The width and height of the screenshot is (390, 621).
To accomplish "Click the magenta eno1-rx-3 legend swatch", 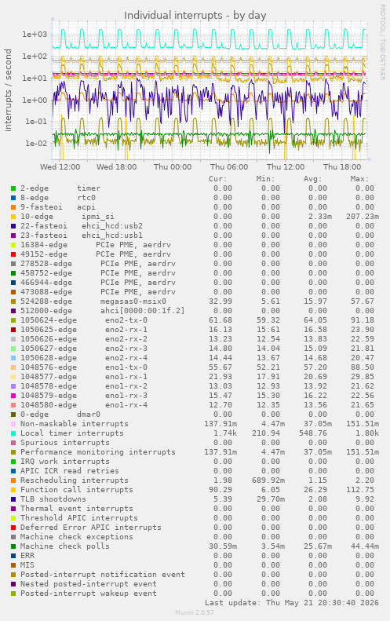I will pyautogui.click(x=13, y=396).
